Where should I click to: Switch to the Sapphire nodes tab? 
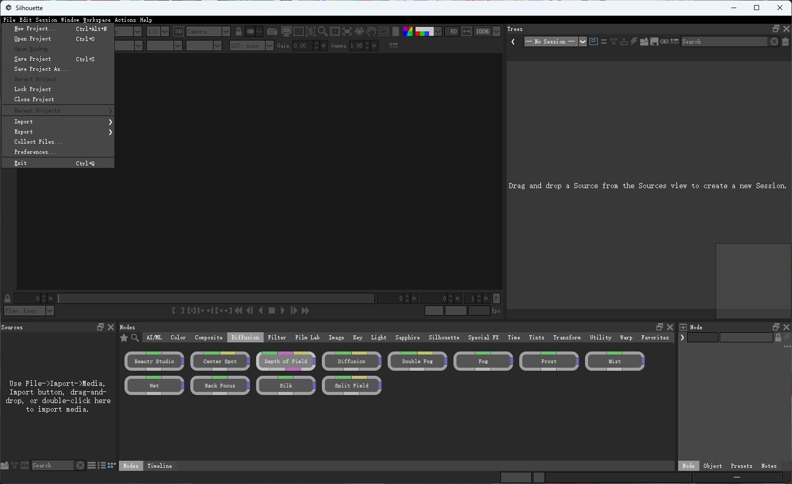click(x=407, y=337)
